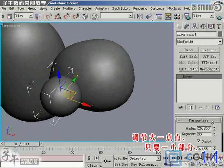The height and width of the screenshot is (168, 224).
Task: Apply the MeshSmooth modifier button
Action: [x=210, y=69]
